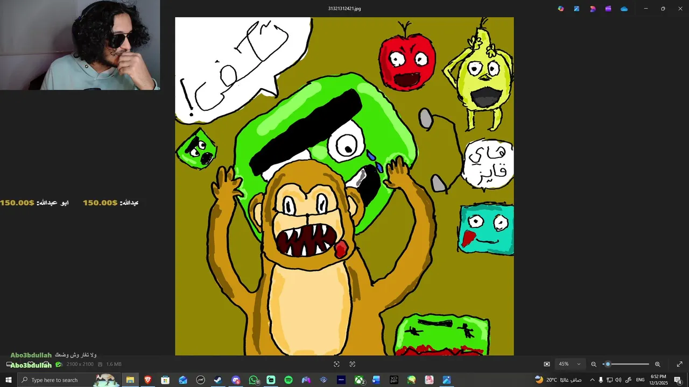The width and height of the screenshot is (689, 387).
Task: Open Copilot from the Photos title bar
Action: [x=561, y=9]
